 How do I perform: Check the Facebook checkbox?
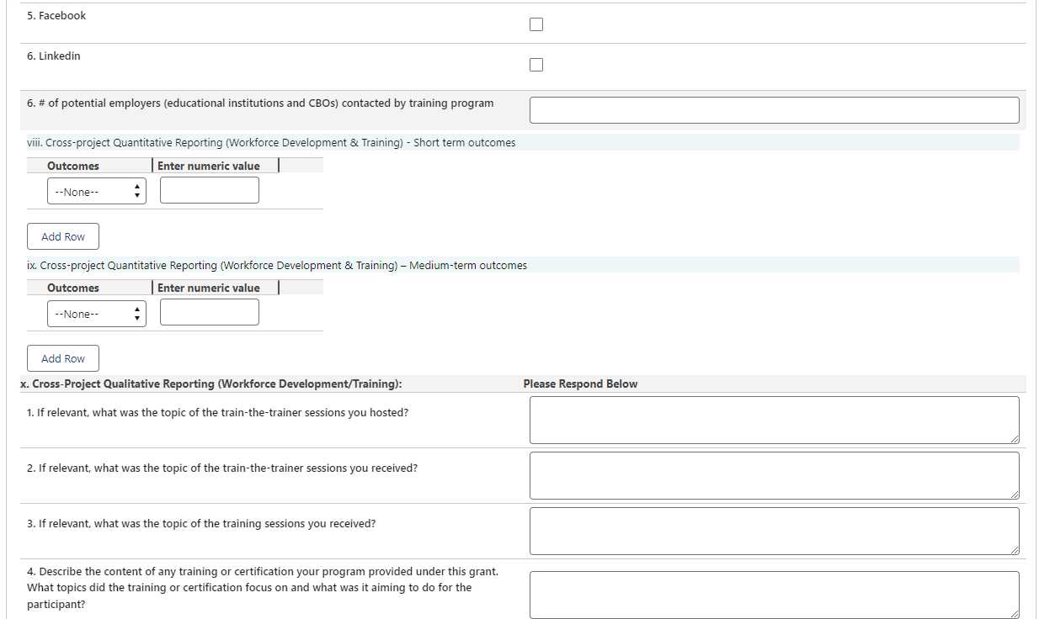536,24
